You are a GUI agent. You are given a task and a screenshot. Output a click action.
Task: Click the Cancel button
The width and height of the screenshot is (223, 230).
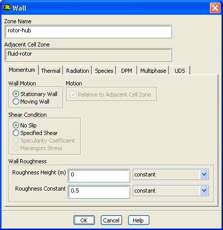point(111,220)
